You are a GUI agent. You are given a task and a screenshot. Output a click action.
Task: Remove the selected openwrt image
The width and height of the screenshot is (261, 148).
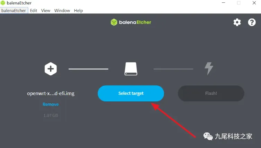(51, 104)
